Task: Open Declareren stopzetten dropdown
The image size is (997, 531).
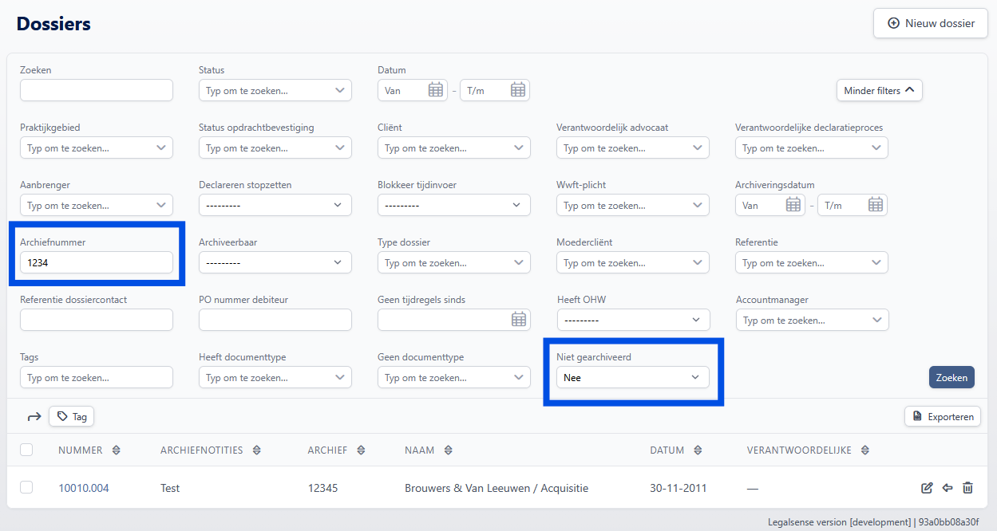Action: (275, 205)
